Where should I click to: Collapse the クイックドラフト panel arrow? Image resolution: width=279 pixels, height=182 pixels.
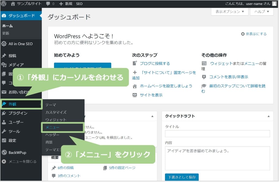coord(268,116)
